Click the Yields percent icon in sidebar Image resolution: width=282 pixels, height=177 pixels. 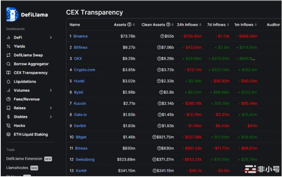[x=9, y=46]
